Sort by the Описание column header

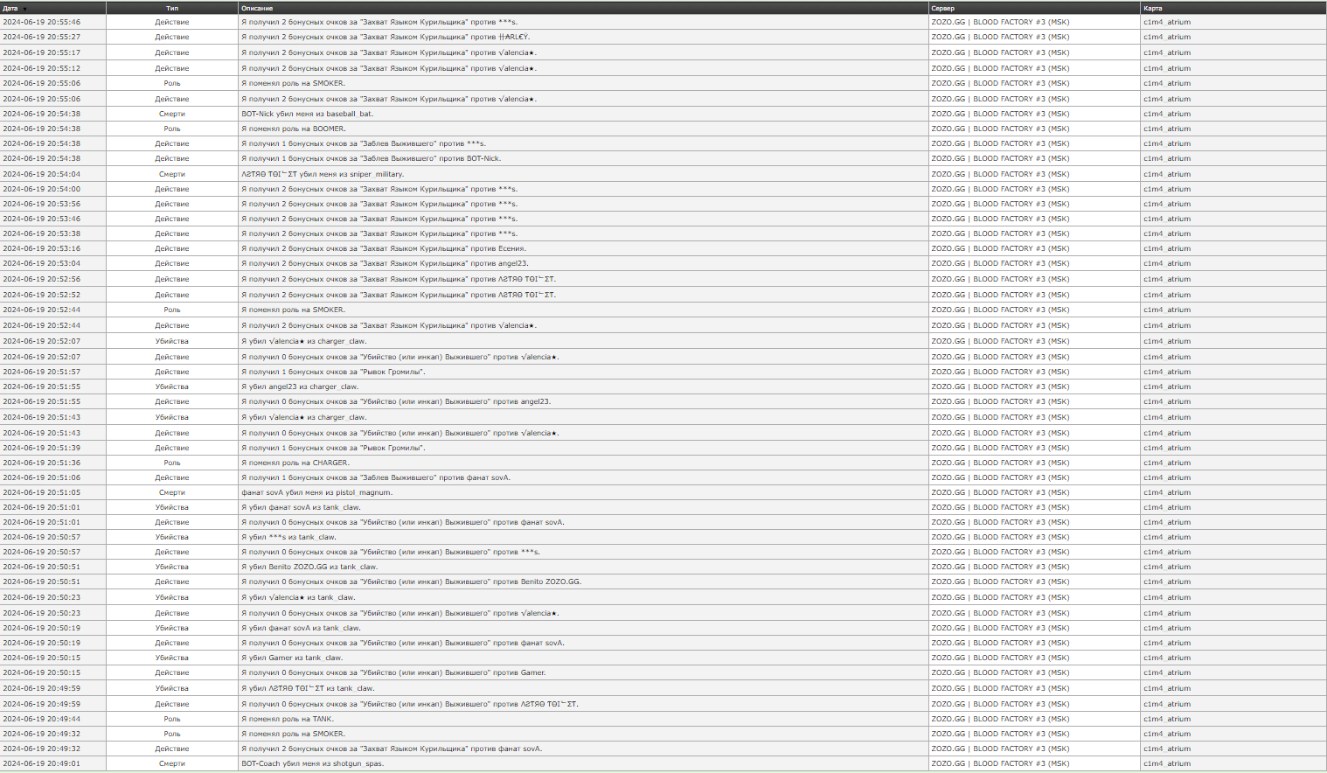[x=257, y=8]
